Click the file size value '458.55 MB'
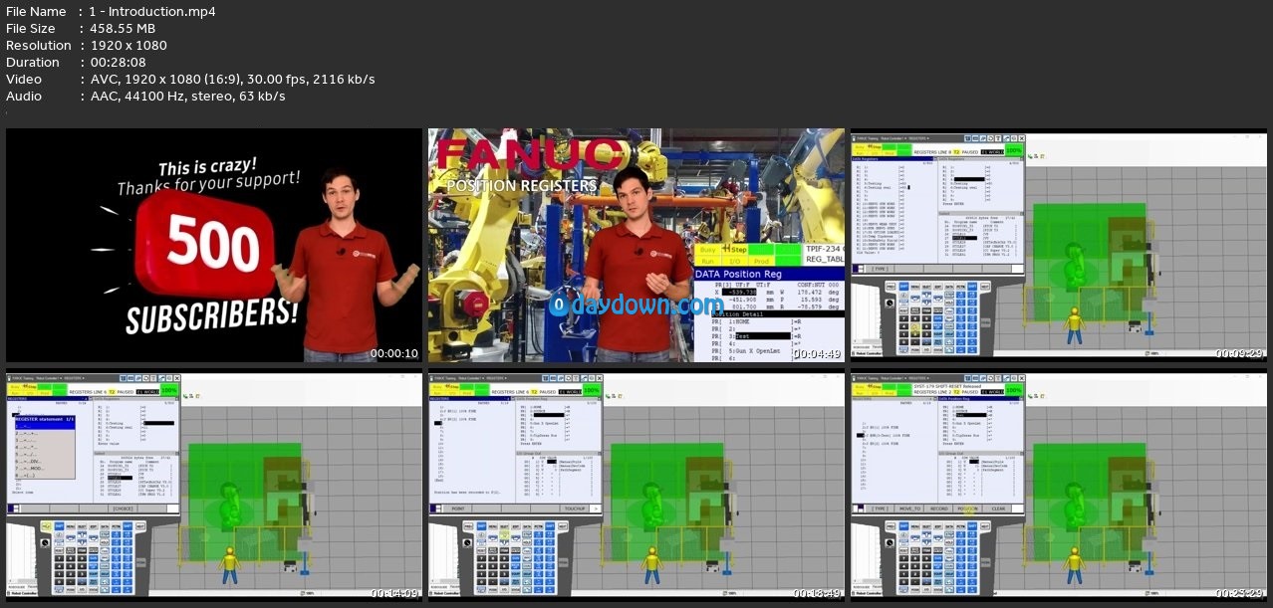The width and height of the screenshot is (1273, 608). 123,29
